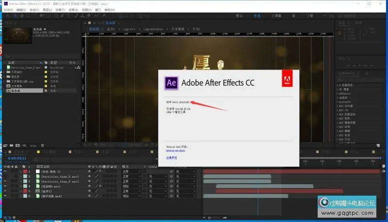Click parent pick whip for layer 1
Image resolution: width=388 pixels, height=222 pixels.
point(171,171)
